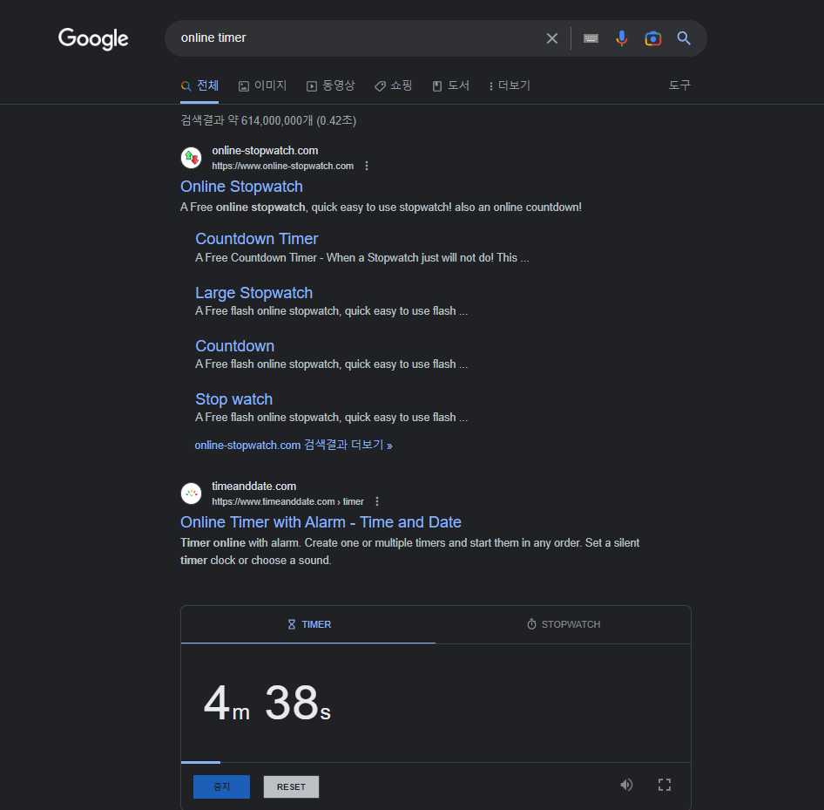Image resolution: width=824 pixels, height=810 pixels.
Task: Open the on-screen keyboard icon
Action: [x=591, y=38]
